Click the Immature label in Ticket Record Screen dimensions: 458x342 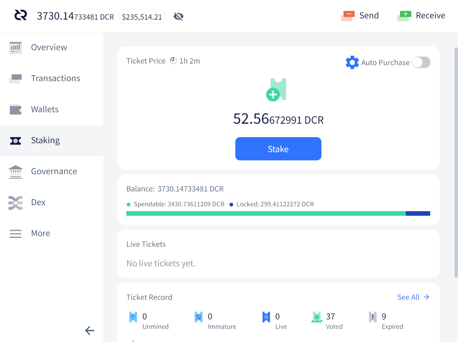(x=222, y=327)
